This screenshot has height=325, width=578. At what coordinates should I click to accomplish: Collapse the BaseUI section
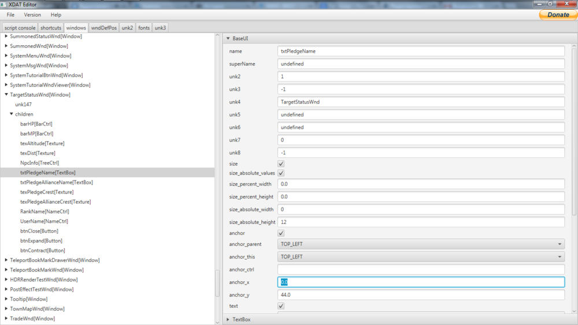[228, 39]
